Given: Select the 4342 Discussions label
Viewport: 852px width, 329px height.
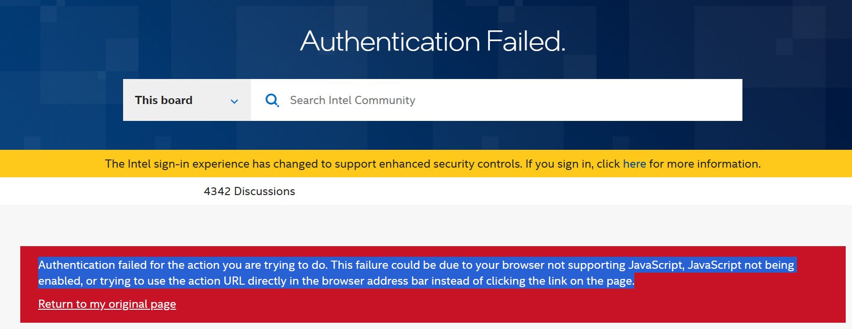Looking at the screenshot, I should (249, 191).
